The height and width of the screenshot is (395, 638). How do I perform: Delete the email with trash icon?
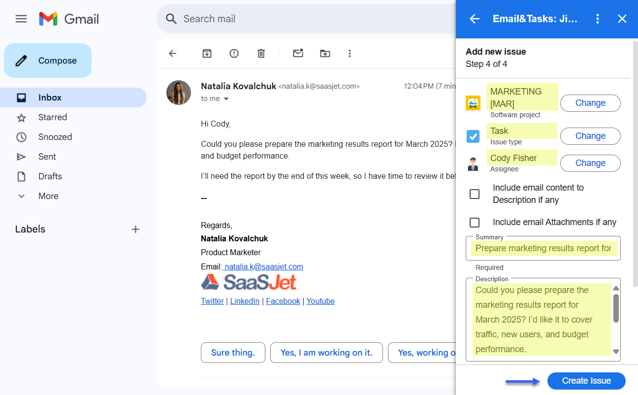tap(261, 53)
